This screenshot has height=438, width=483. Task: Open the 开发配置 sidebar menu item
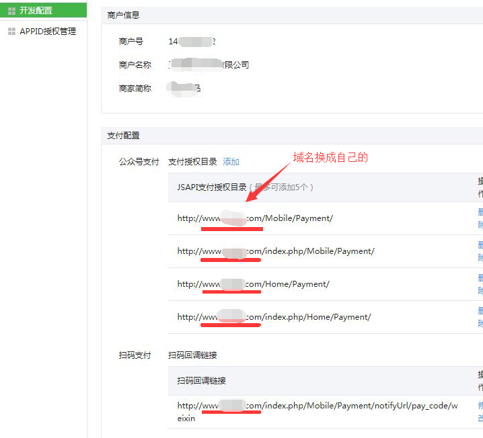(36, 11)
